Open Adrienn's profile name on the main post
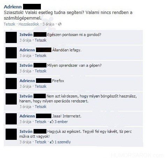The height and width of the screenshot is (158, 167). click(13, 7)
